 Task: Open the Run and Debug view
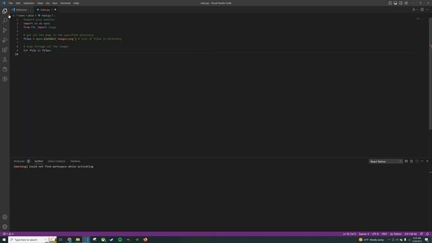tap(5, 40)
